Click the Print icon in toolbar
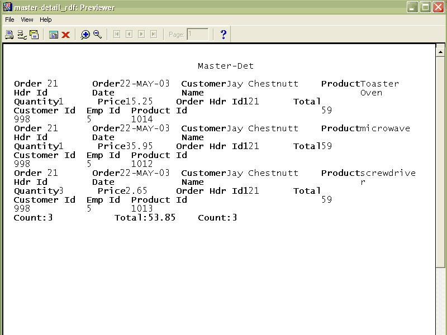Screen dimensions: 447x335 point(9,35)
